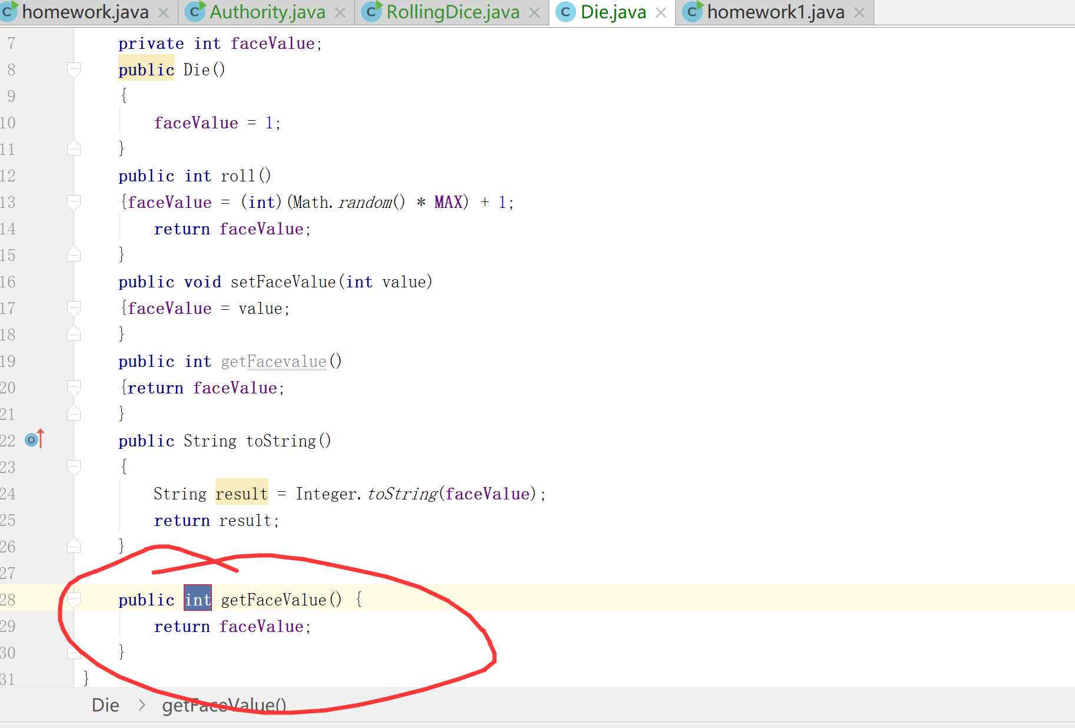Collapse the setFaceValue fold at line 17
Viewport: 1075px width, 728px height.
click(74, 308)
